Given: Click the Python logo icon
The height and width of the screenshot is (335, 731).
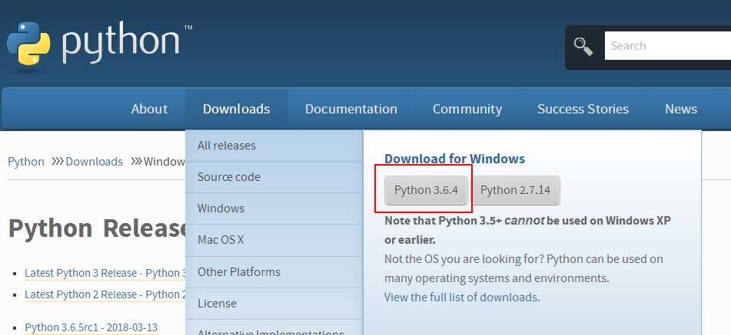Looking at the screenshot, I should (x=28, y=44).
